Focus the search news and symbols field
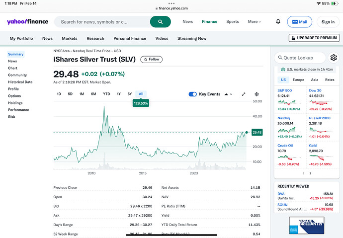The height and width of the screenshot is (238, 343). pos(102,22)
